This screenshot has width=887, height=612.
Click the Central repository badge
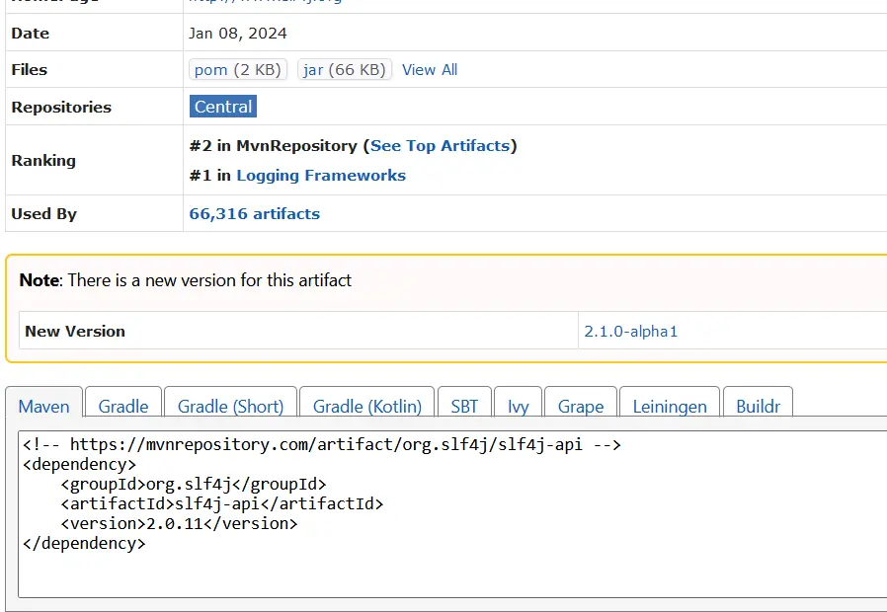223,107
